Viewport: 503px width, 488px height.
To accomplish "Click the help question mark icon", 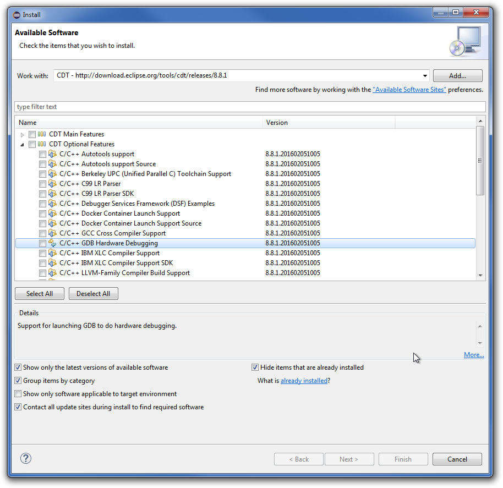I will pyautogui.click(x=26, y=458).
